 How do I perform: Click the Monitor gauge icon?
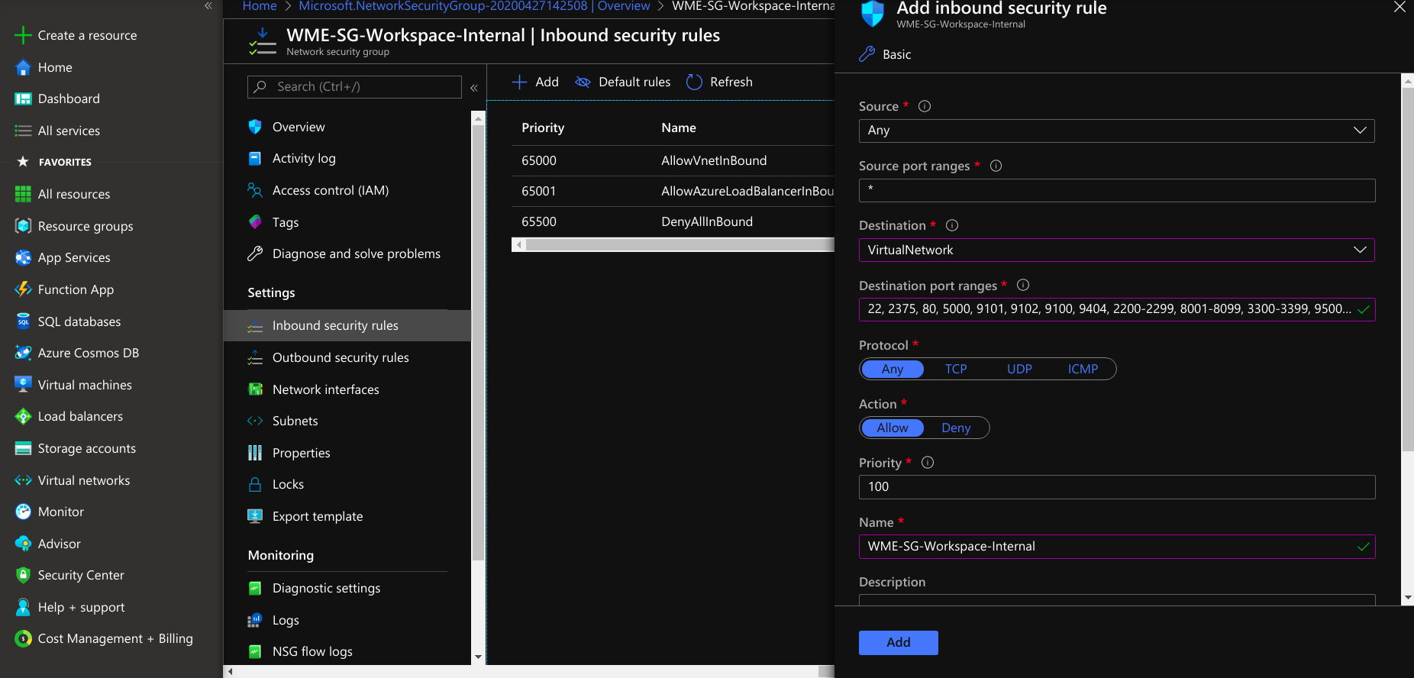(x=23, y=512)
